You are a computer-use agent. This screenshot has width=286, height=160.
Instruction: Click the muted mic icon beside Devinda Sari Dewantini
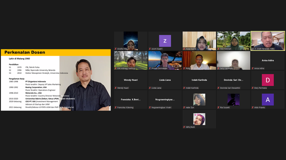click(219, 88)
